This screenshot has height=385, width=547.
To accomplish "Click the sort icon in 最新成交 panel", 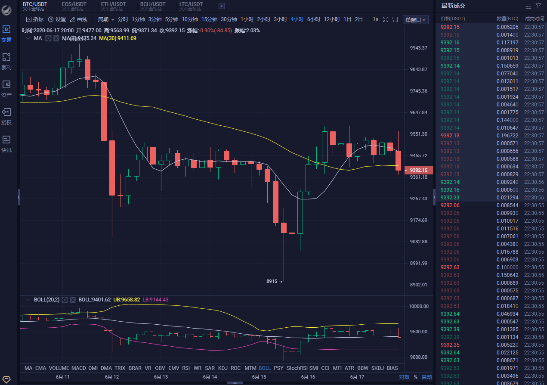I will tap(528, 6).
